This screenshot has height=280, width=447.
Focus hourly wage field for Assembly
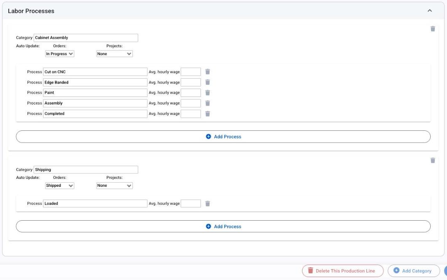tap(191, 103)
